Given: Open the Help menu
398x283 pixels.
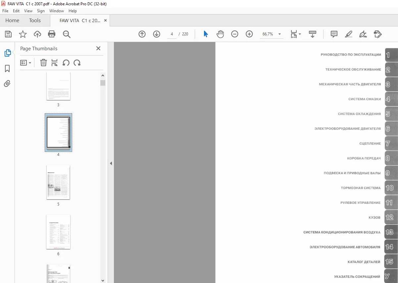Looking at the screenshot, I should [73, 11].
